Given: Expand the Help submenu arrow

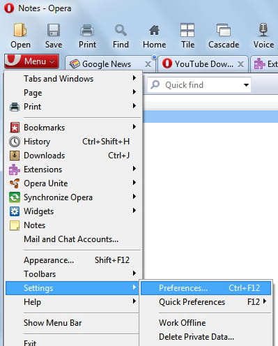Looking at the screenshot, I should (x=134, y=301).
